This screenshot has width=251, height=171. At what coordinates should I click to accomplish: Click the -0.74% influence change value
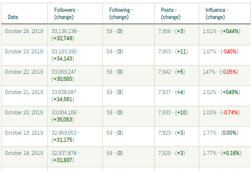(230, 112)
